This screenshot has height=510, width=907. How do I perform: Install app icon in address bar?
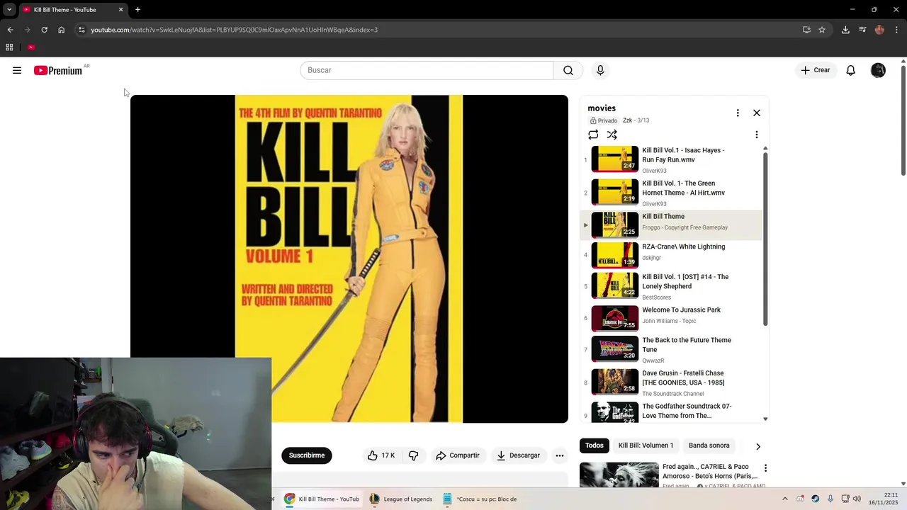806,30
